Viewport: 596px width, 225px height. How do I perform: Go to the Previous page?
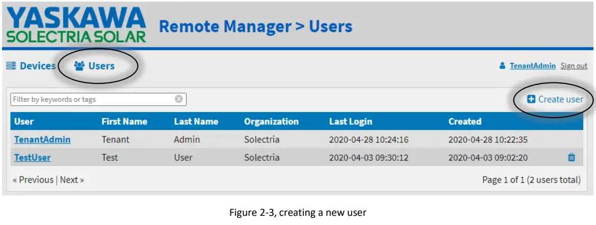pos(33,180)
